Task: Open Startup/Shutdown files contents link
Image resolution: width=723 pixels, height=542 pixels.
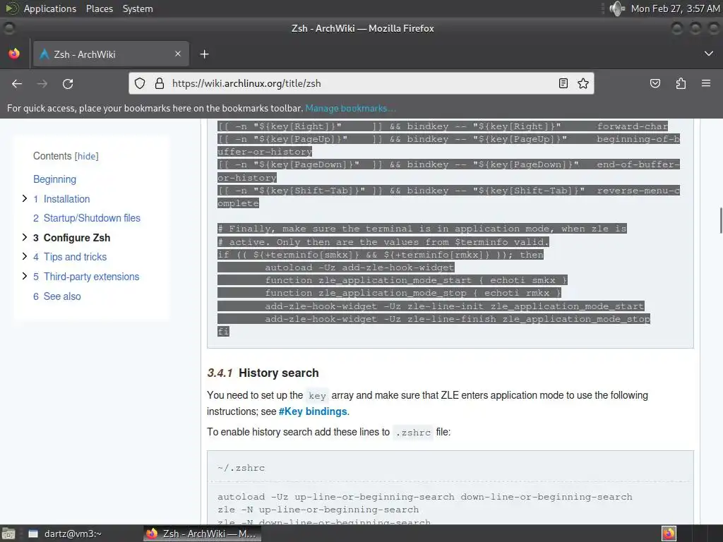Action: point(87,218)
